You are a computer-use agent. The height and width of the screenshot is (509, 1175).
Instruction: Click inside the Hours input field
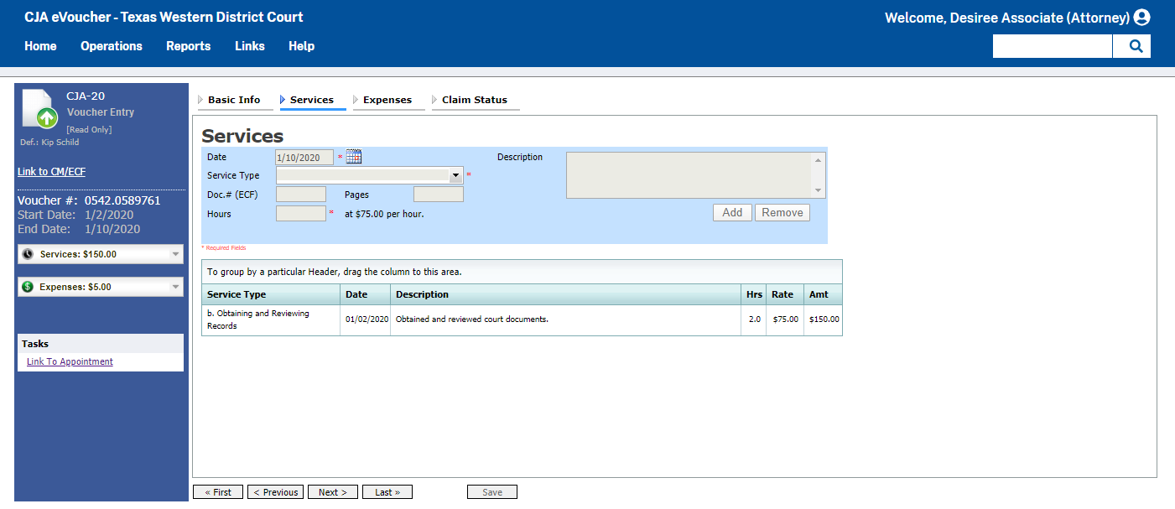click(x=299, y=213)
